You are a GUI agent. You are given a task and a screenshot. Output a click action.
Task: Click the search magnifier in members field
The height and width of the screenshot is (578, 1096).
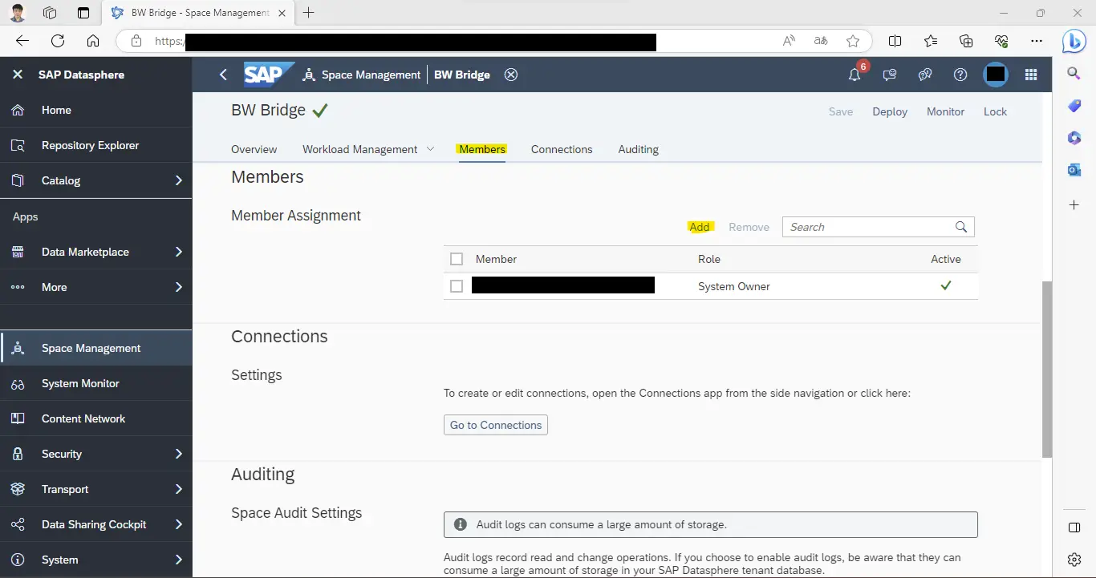coord(961,227)
